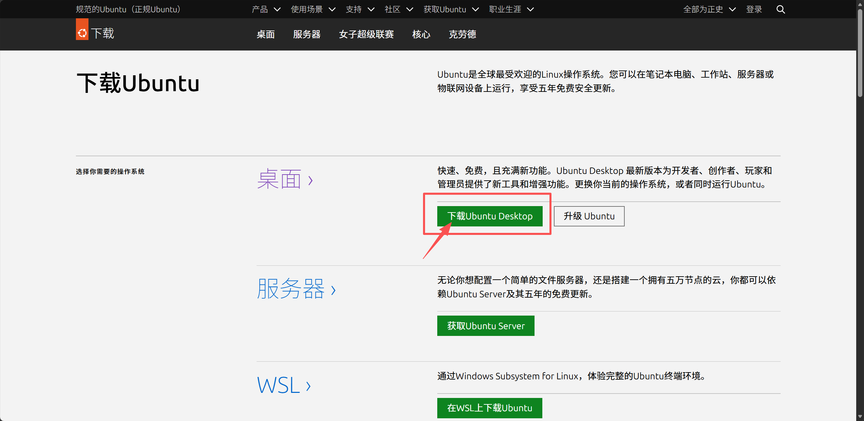Open the 全部为正史 dropdown
This screenshot has height=421, width=864.
pyautogui.click(x=709, y=9)
